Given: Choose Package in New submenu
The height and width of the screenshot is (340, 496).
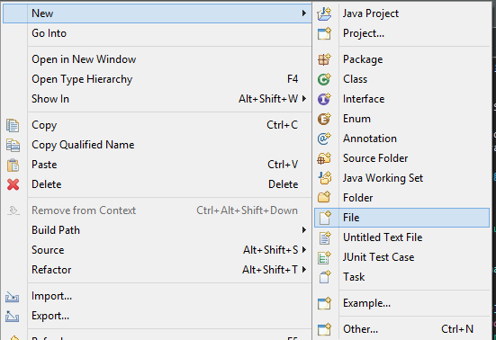Looking at the screenshot, I should [401, 59].
